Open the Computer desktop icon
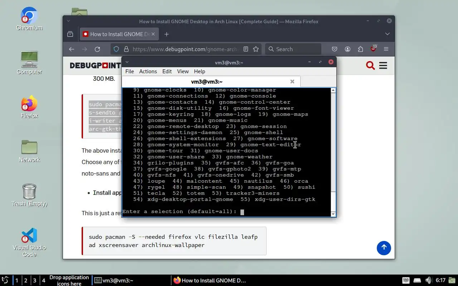 click(x=29, y=63)
